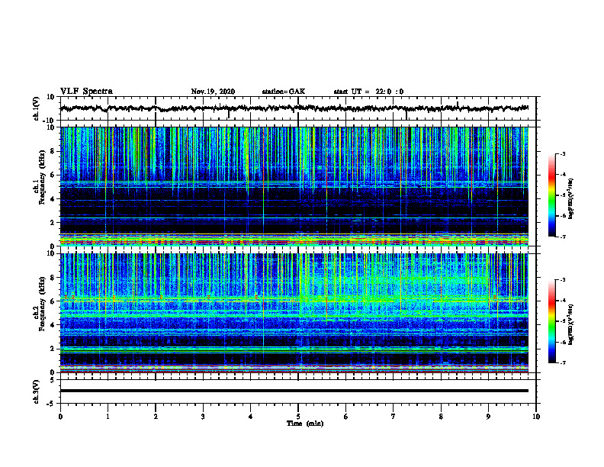Click the "10" time axis tick label
The image size is (604, 467).
coord(536,417)
